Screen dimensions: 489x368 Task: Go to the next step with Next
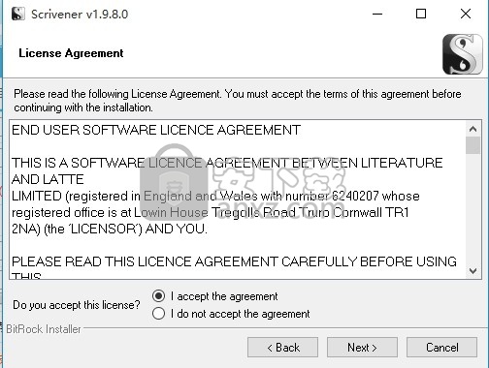click(x=362, y=348)
